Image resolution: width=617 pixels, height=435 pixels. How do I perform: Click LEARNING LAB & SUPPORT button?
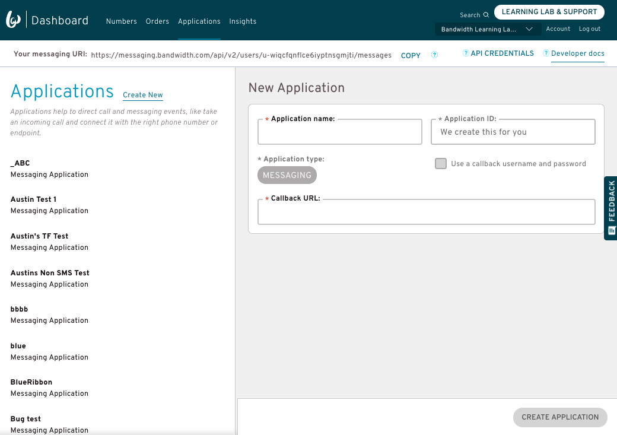click(549, 12)
